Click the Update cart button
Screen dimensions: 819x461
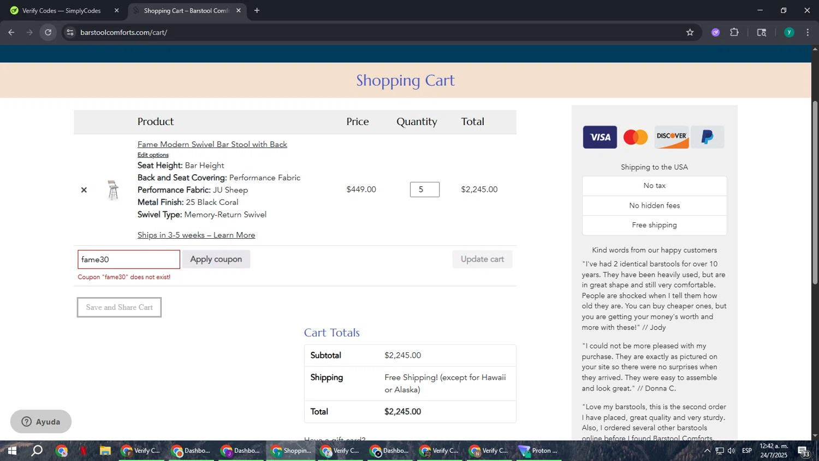pos(482,259)
